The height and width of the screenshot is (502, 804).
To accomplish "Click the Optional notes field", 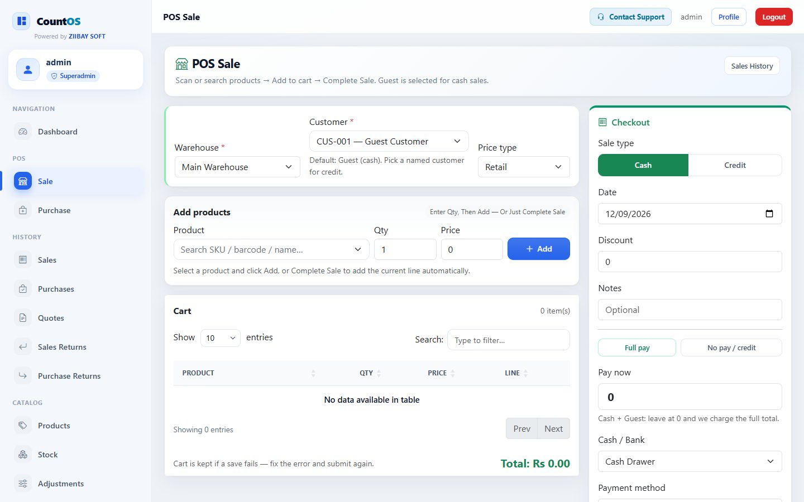I will [x=690, y=310].
